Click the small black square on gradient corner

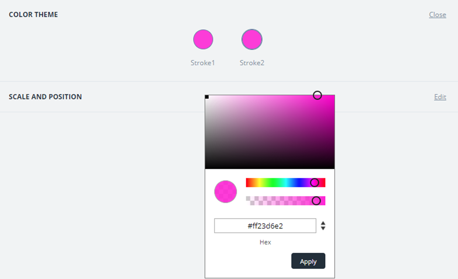click(207, 97)
